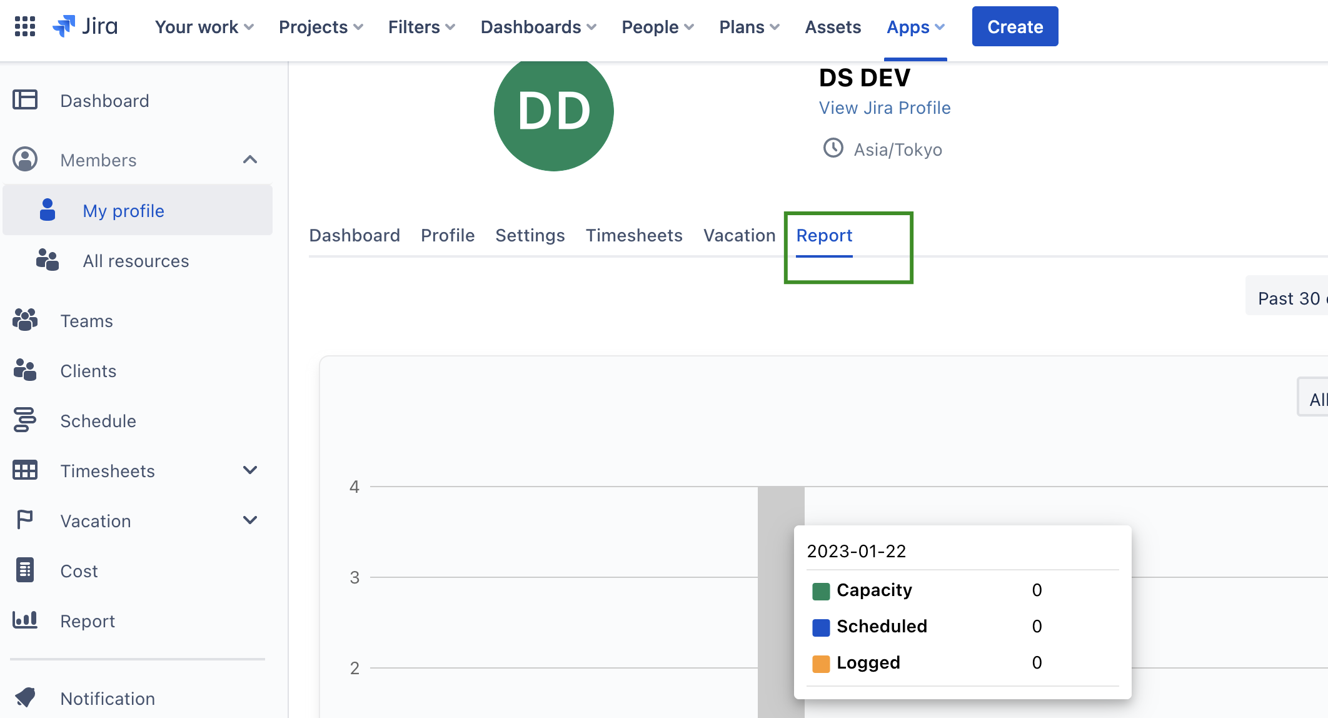
Task: Switch to the Settings profile tab
Action: (x=530, y=235)
